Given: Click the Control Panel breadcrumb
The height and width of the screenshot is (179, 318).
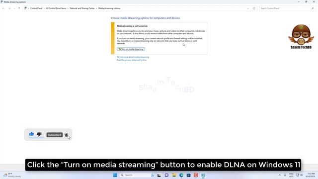Looking at the screenshot, I should [36, 8].
